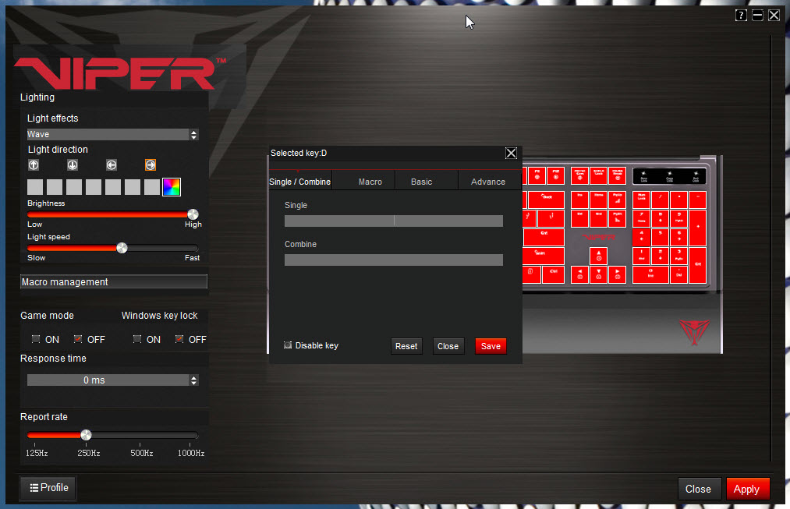Click the Brightness slider handle
This screenshot has width=790, height=509.
pos(193,214)
